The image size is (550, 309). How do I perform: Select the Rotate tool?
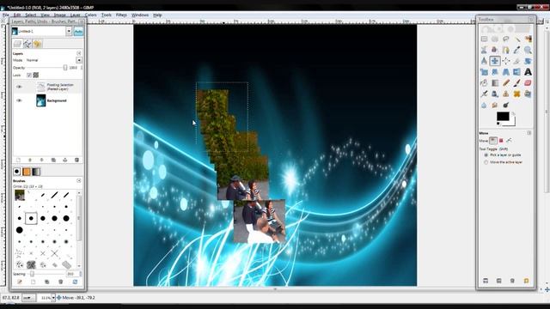tap(528, 61)
